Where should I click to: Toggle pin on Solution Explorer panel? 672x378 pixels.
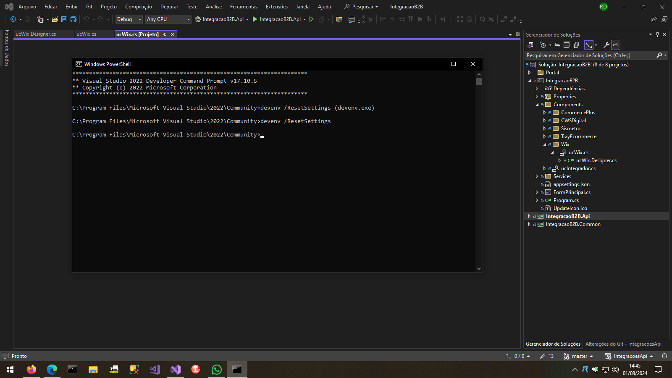tap(658, 34)
